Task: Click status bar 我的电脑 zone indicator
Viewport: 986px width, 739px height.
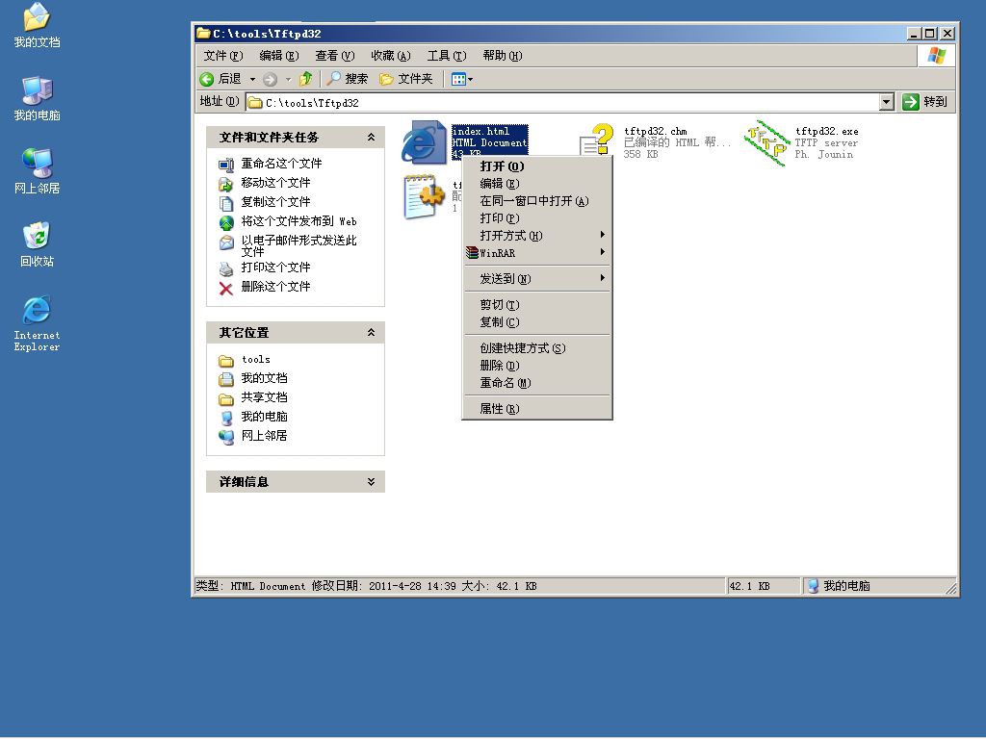Action: pyautogui.click(x=839, y=586)
